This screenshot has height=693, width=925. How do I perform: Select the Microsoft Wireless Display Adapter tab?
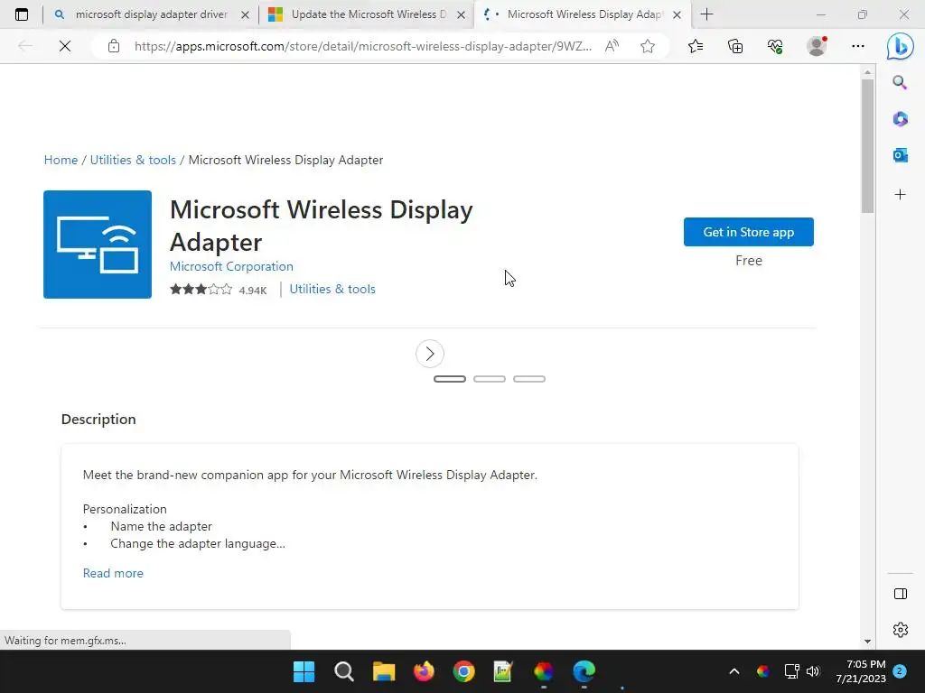pos(584,14)
